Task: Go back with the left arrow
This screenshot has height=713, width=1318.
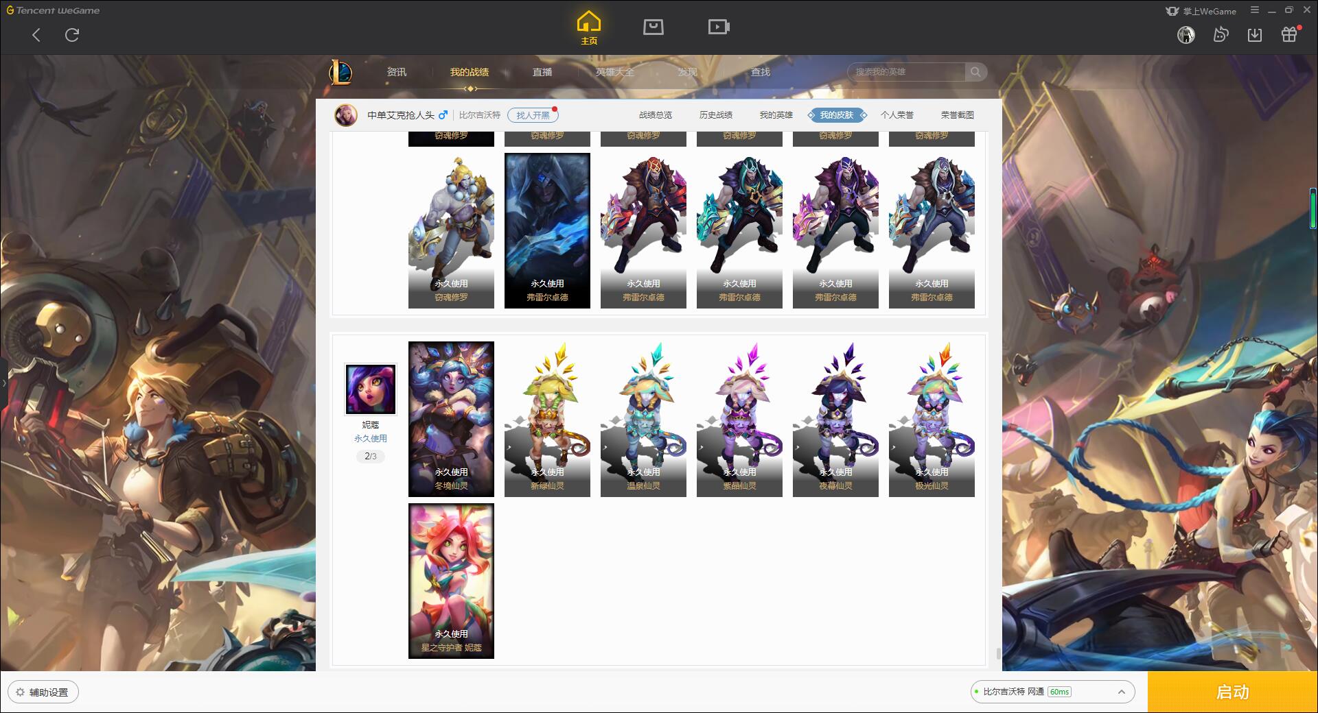Action: coord(36,35)
